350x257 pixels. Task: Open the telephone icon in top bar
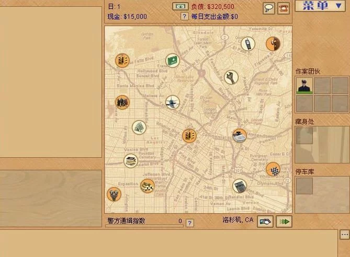(x=284, y=8)
